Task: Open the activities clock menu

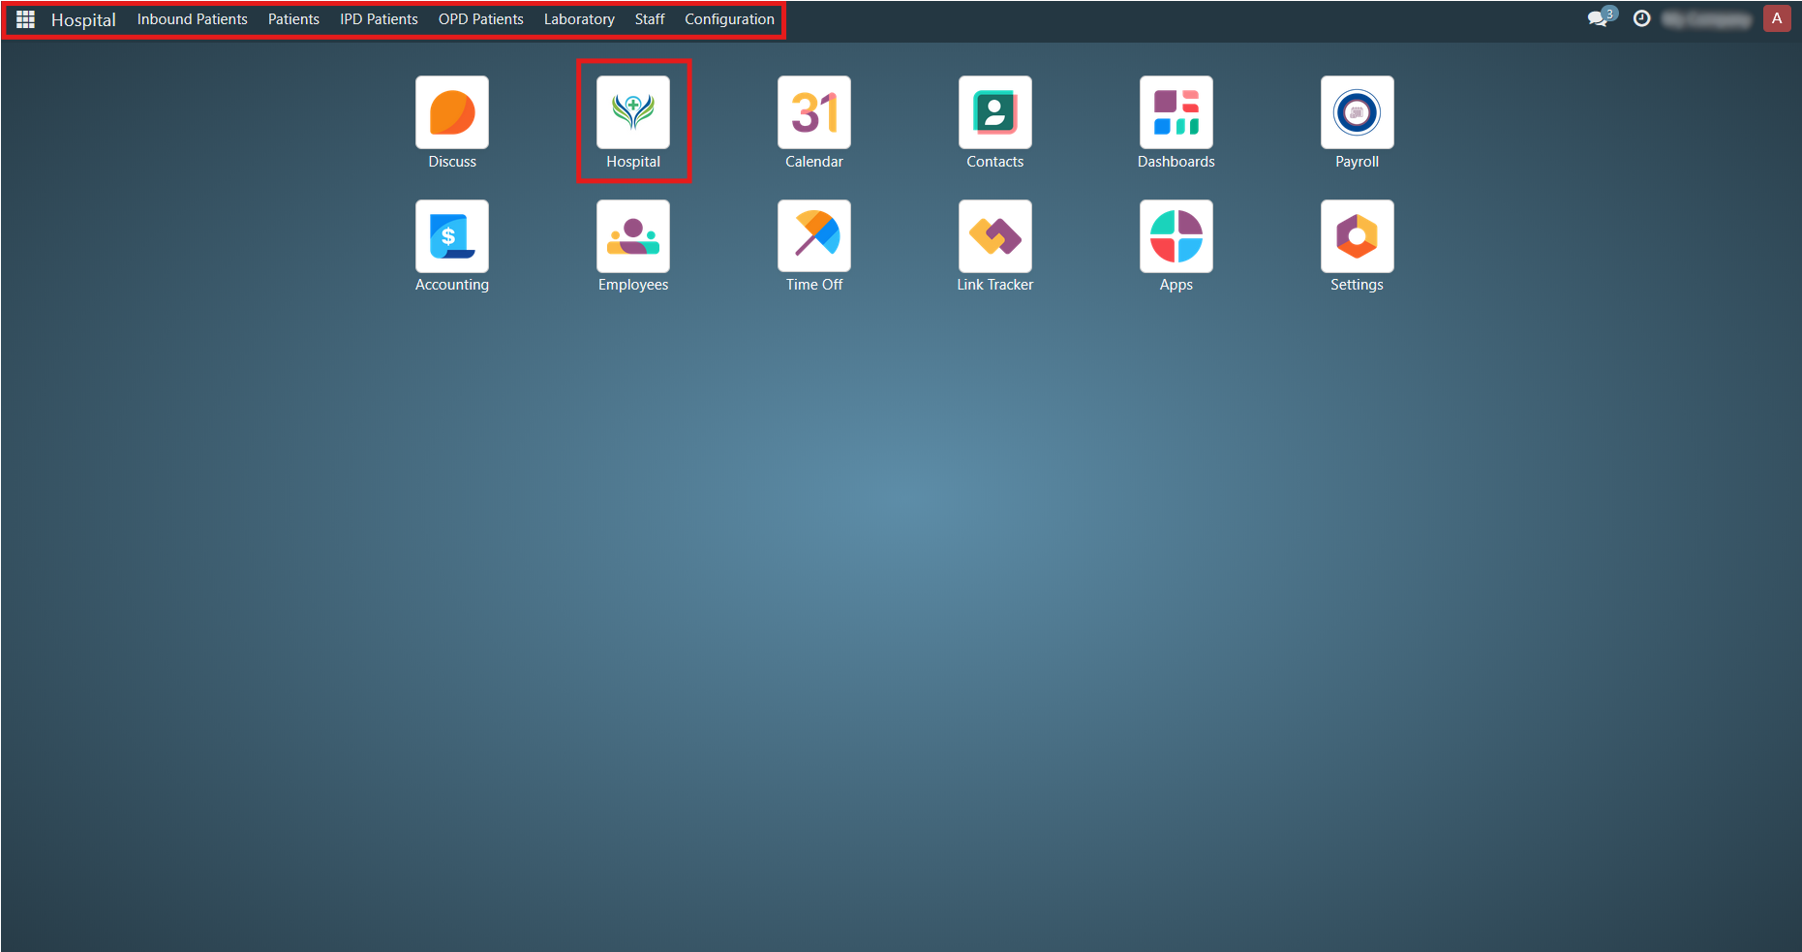Action: pyautogui.click(x=1641, y=18)
